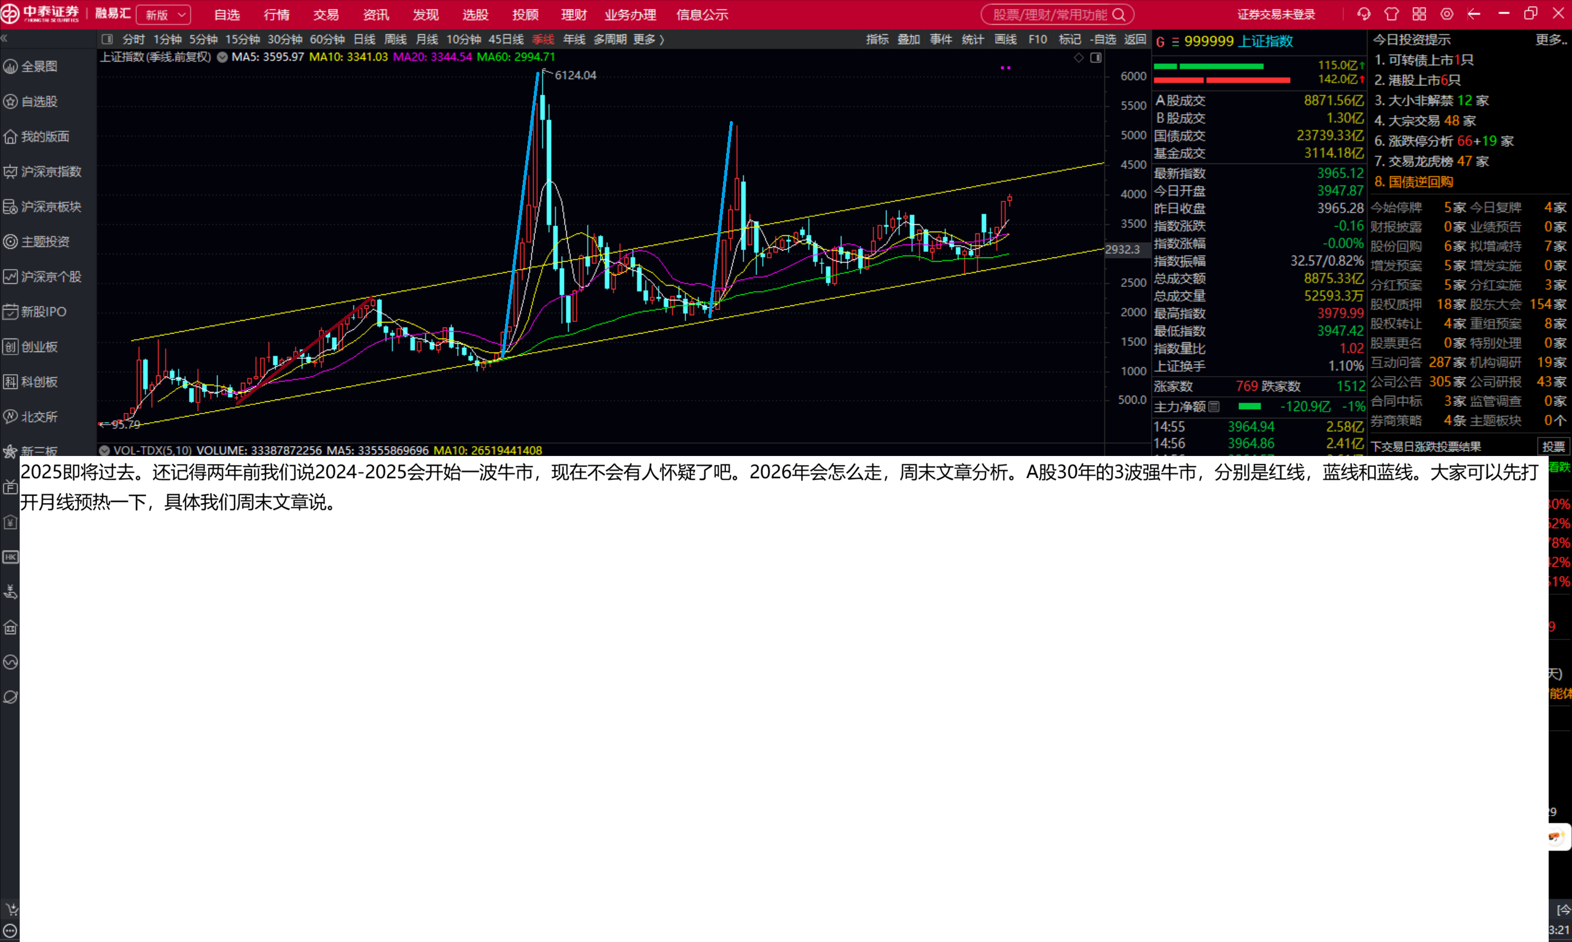Open customer service headset icon
1572x942 pixels.
(x=1363, y=14)
